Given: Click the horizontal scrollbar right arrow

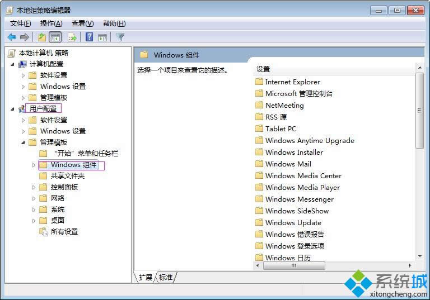Looking at the screenshot, I should (410, 265).
